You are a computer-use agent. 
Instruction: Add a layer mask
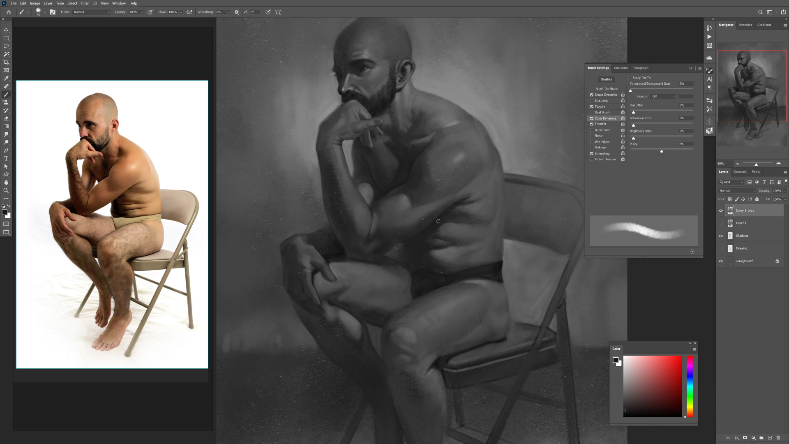[x=745, y=438]
